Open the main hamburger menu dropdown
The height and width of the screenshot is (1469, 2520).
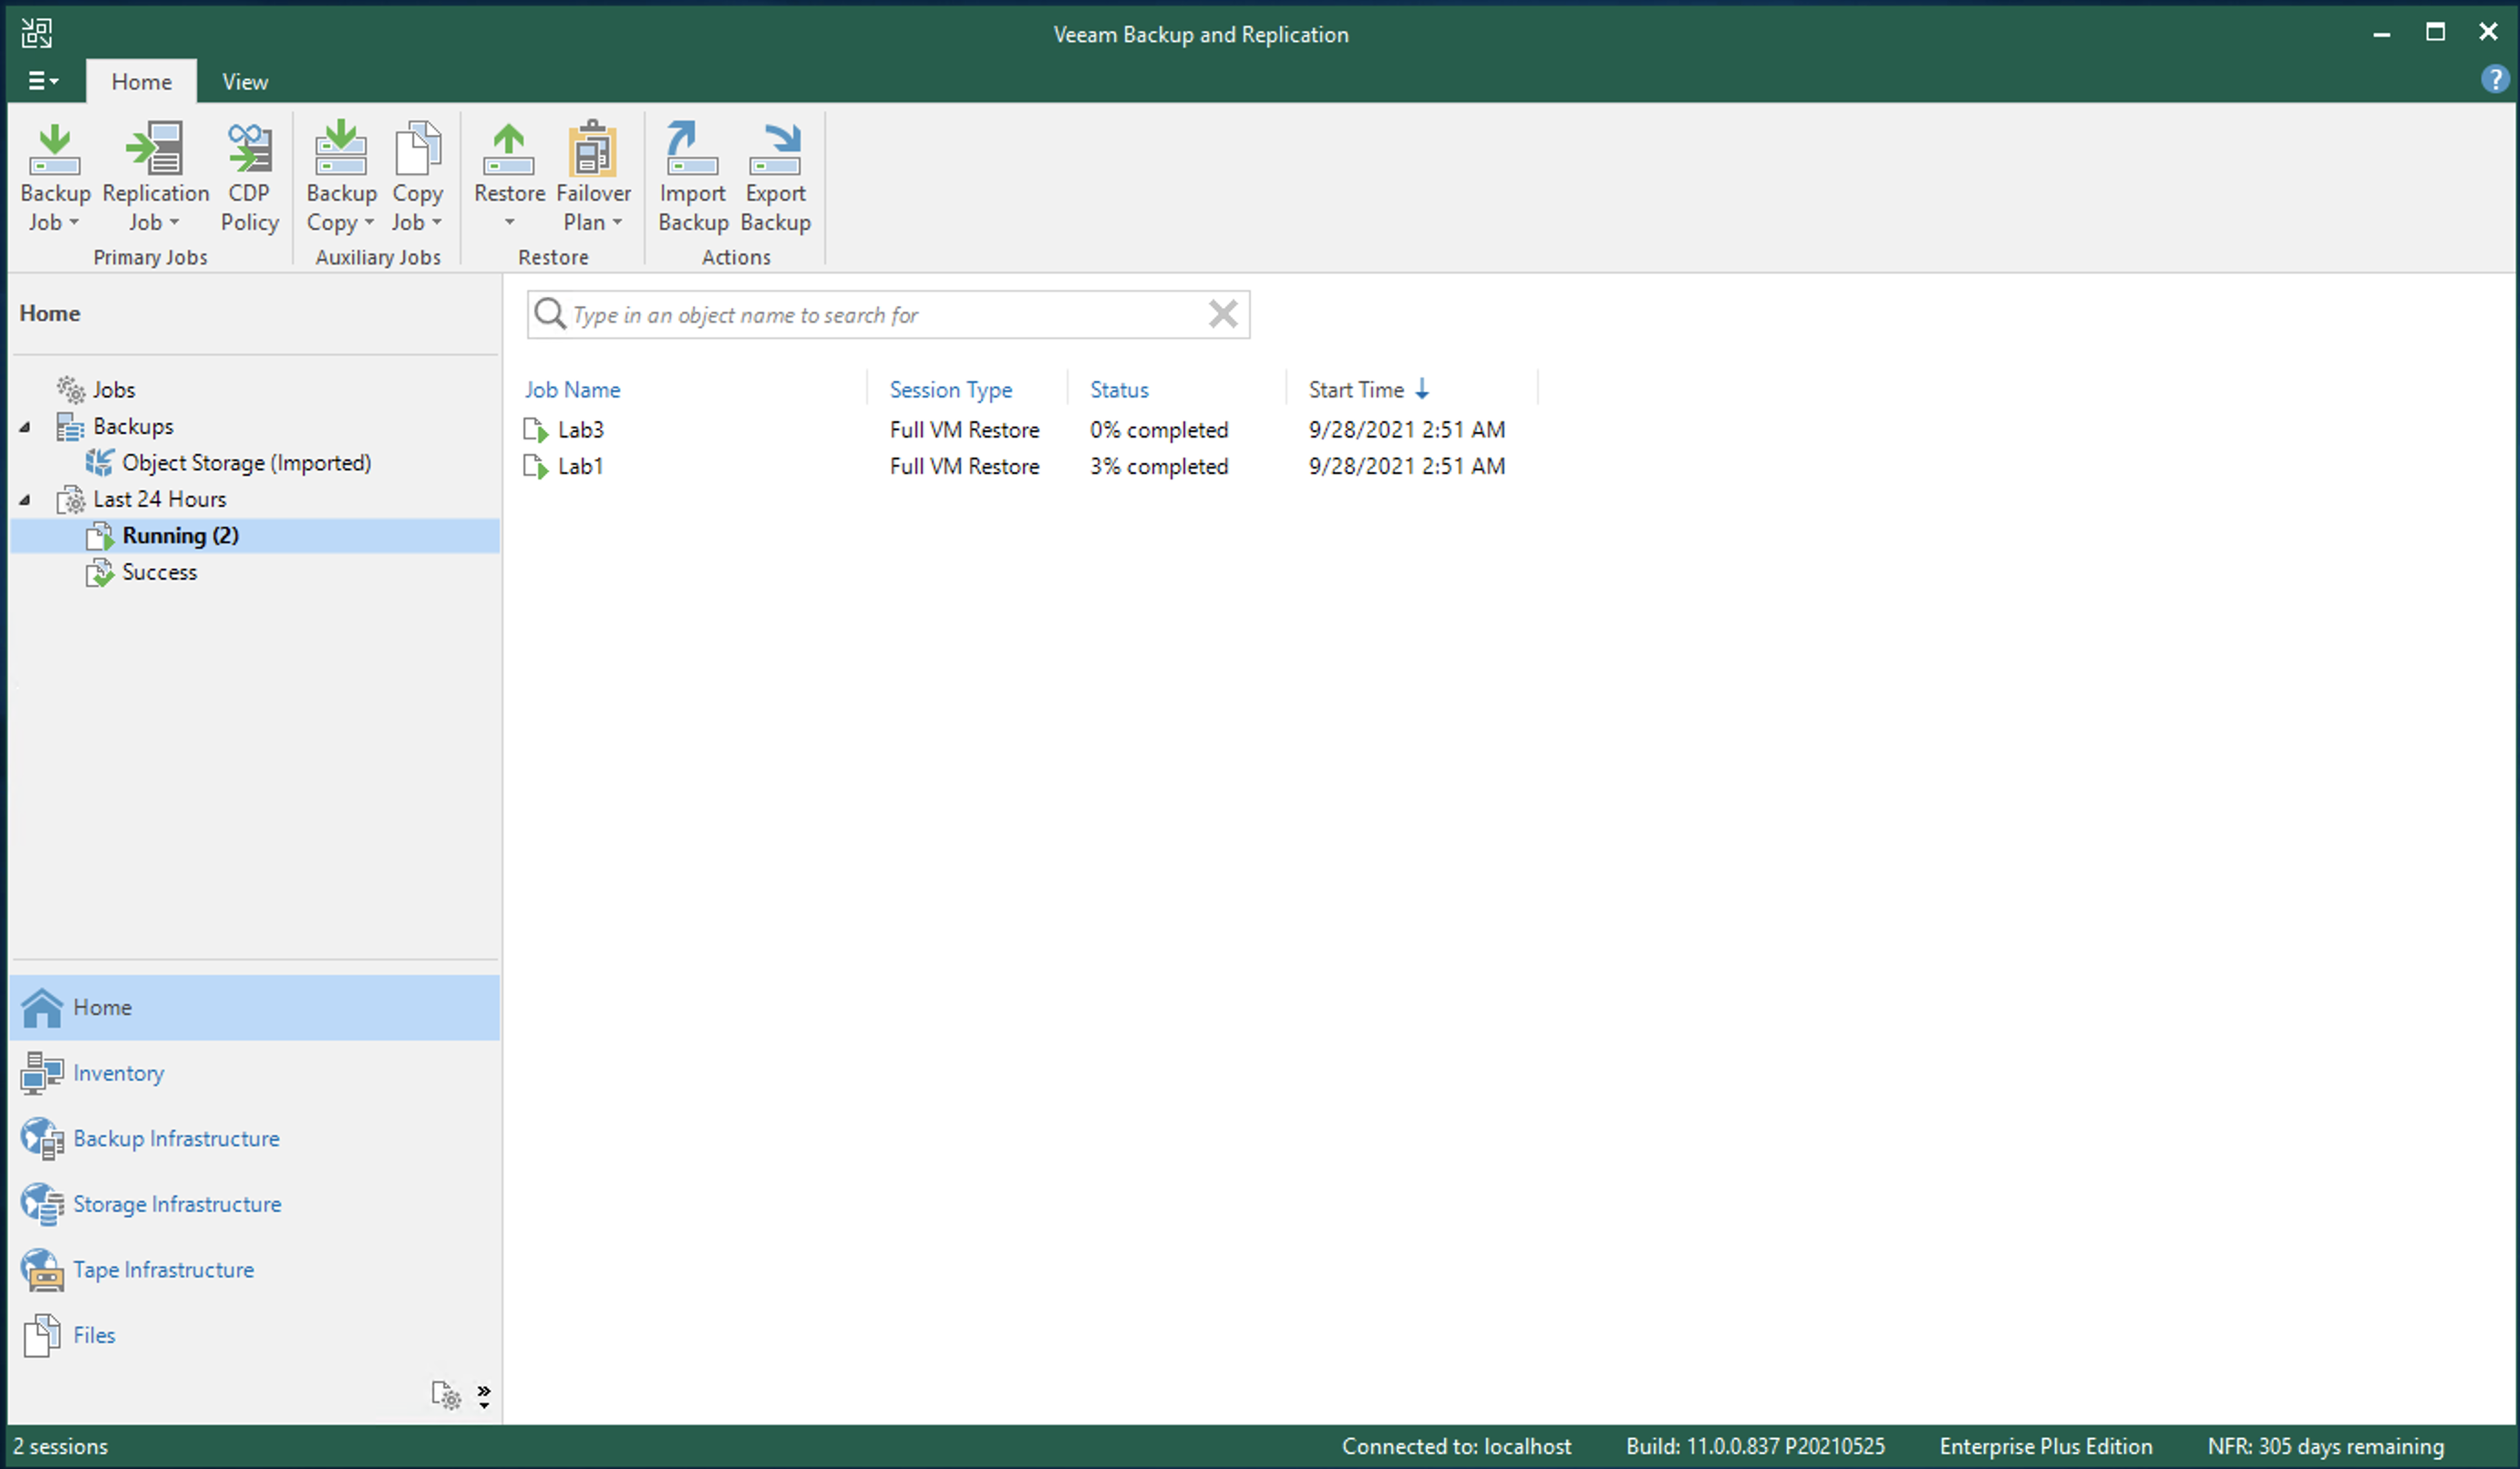tap(42, 81)
